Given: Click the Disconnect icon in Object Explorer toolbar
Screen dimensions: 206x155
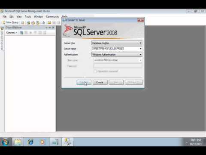Looking at the screenshot, I should (26, 33).
